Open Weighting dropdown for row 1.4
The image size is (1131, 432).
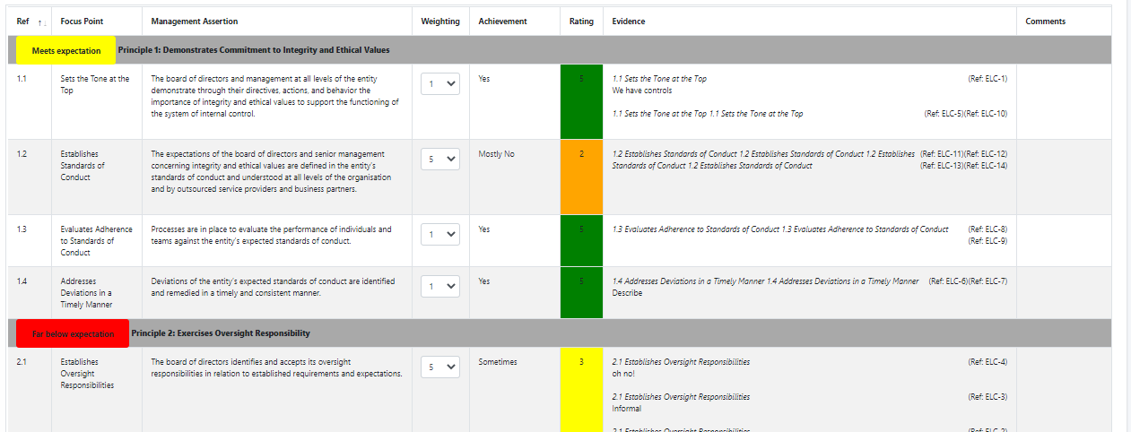click(x=440, y=287)
